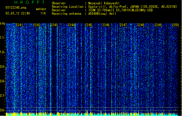
Task: Click the 0.7 kHz axis label
Action: coord(2,96)
